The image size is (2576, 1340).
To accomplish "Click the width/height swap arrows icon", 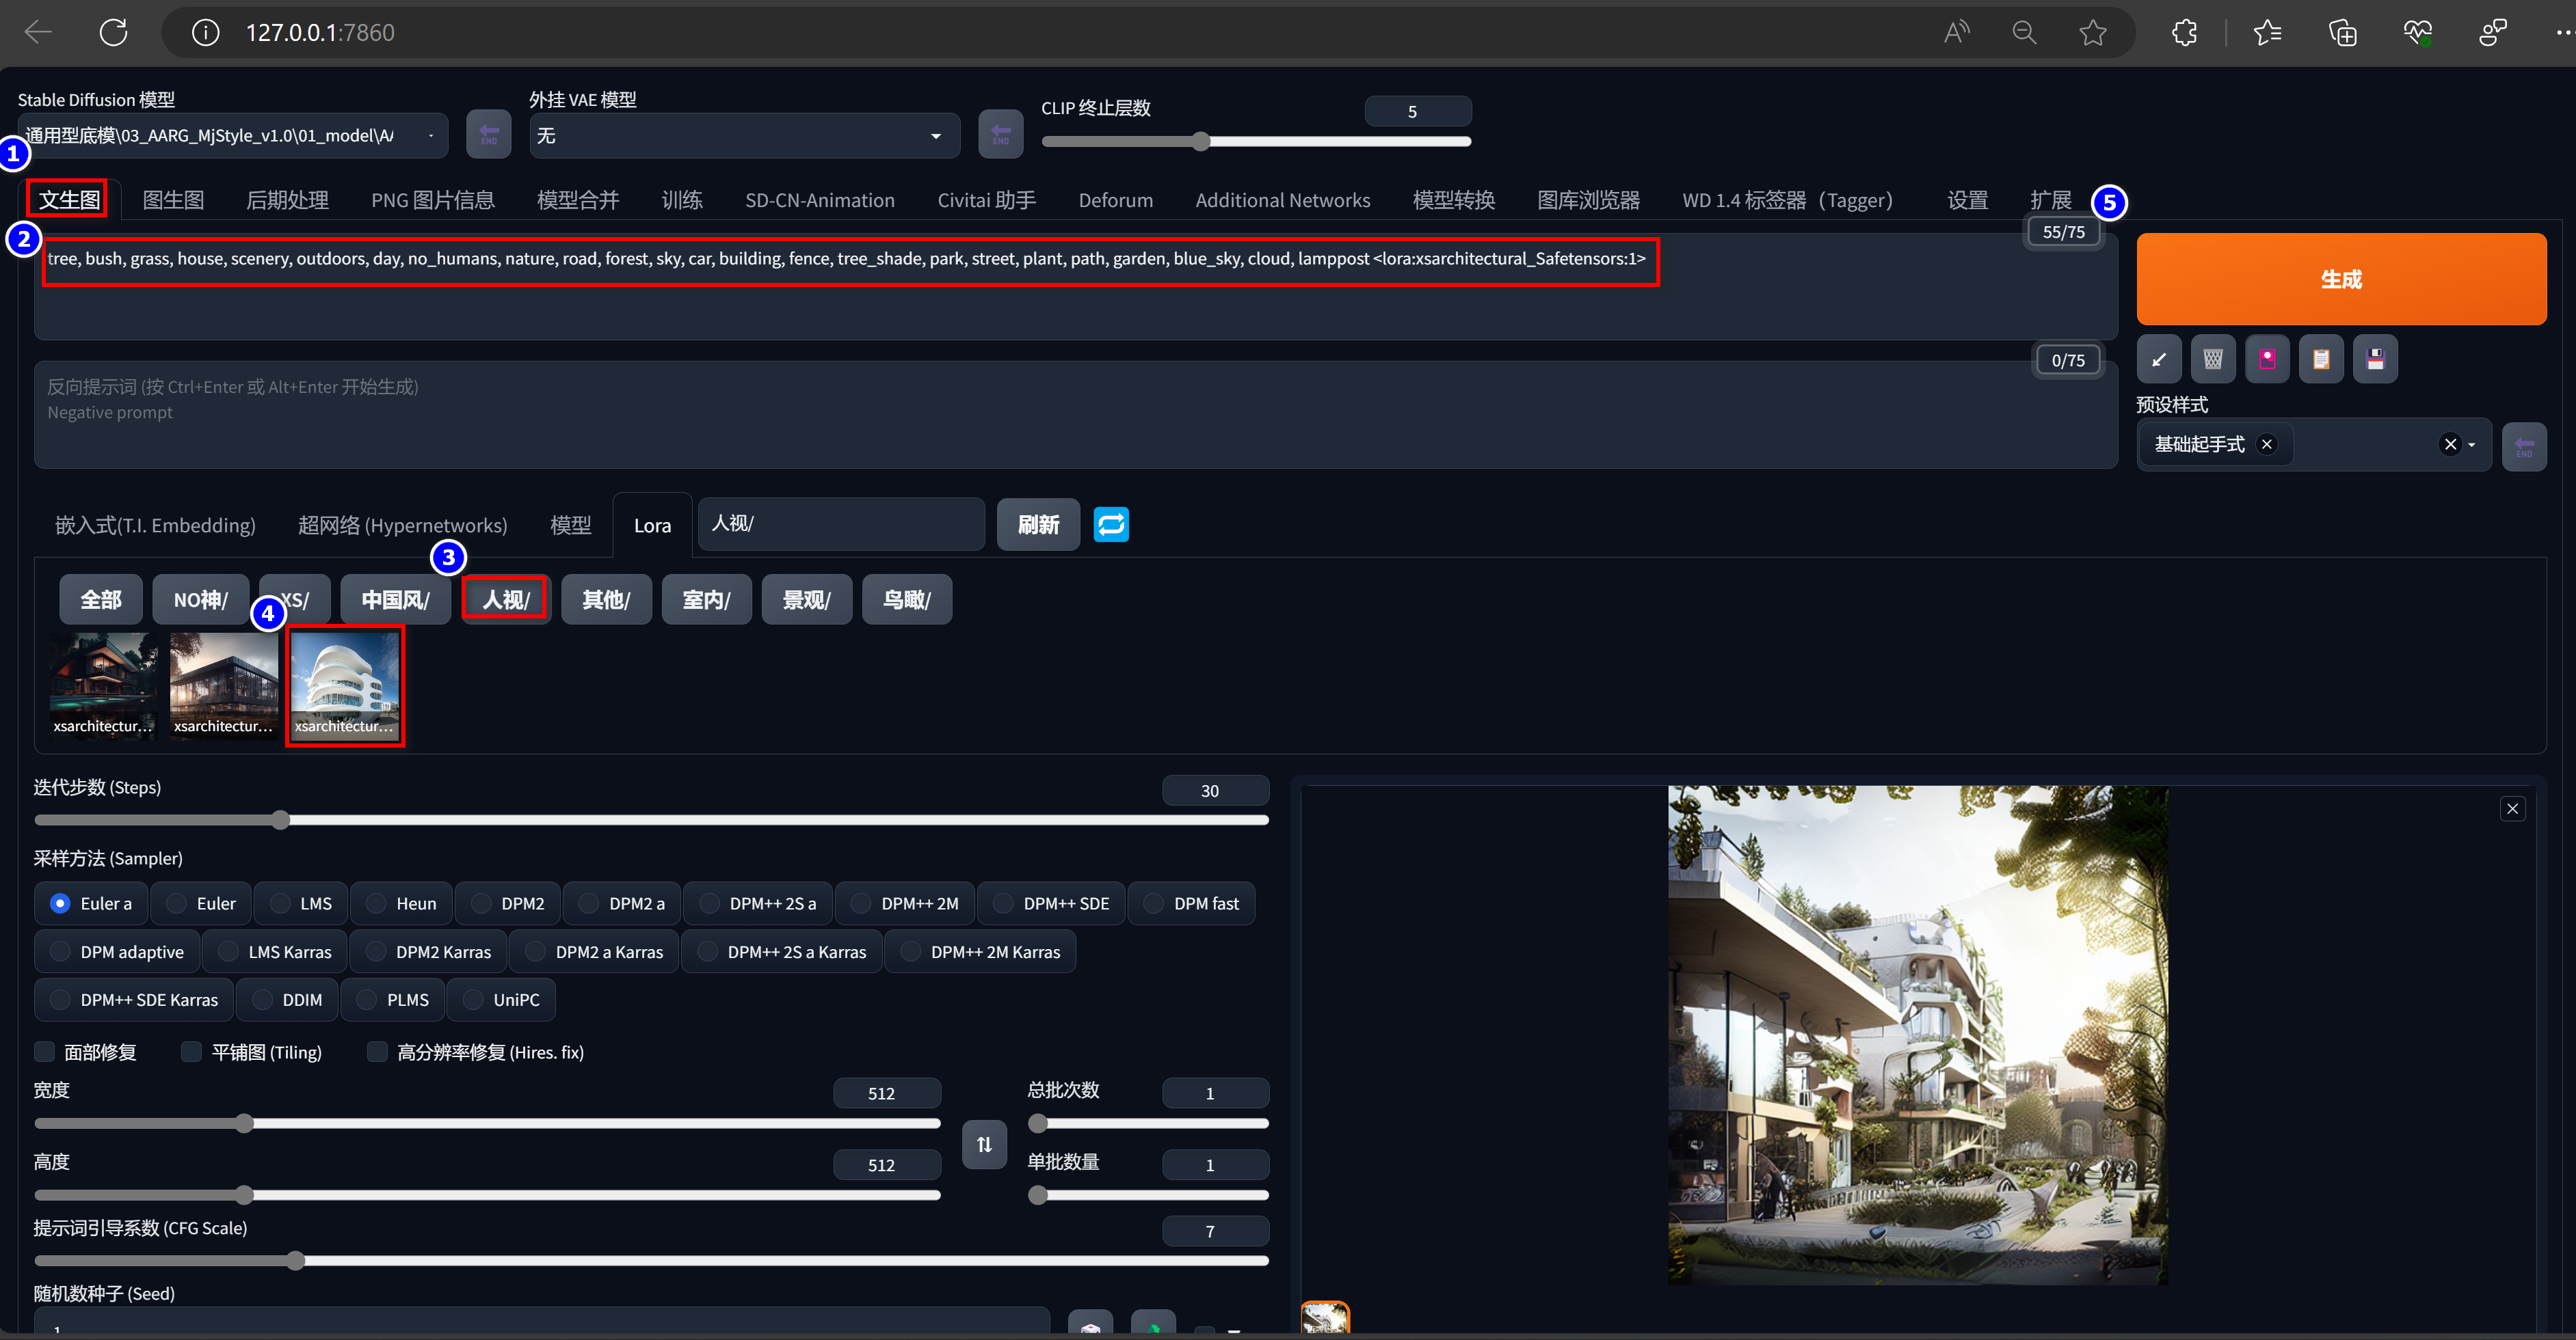I will point(984,1144).
